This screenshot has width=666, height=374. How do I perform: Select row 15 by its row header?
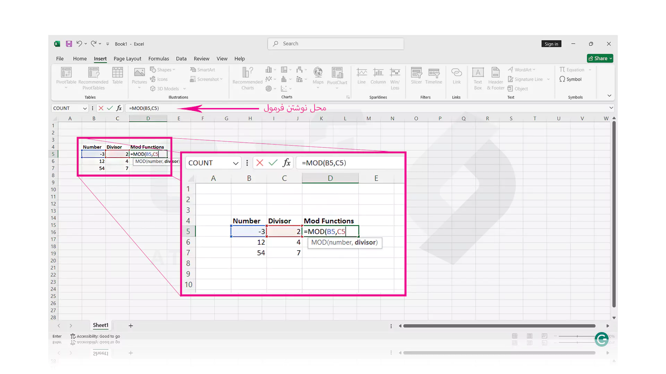tap(53, 225)
